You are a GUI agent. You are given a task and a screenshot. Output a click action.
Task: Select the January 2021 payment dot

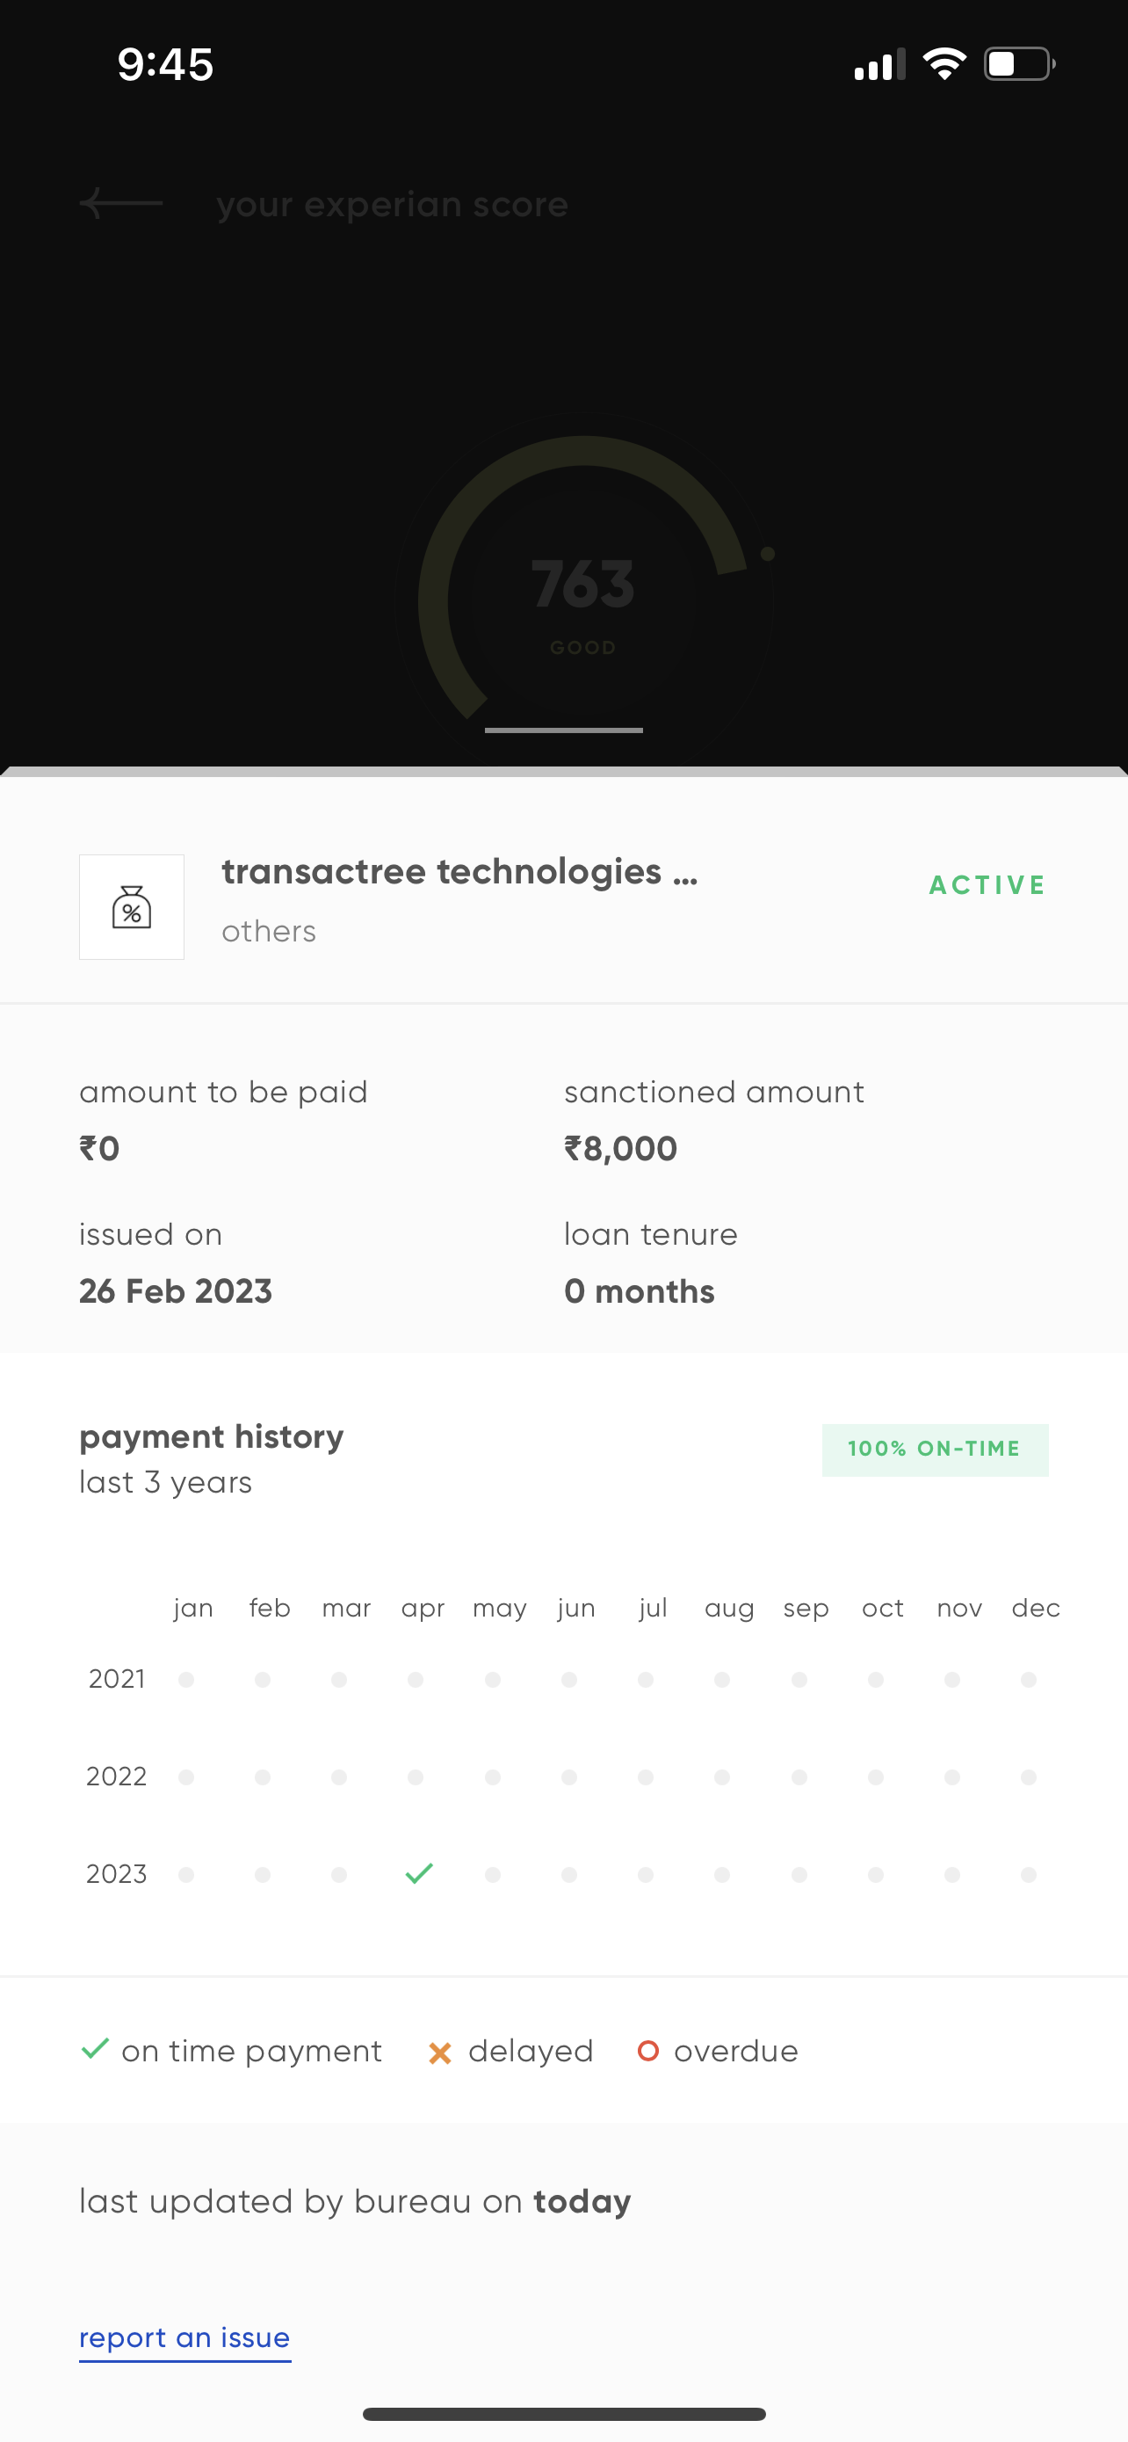click(x=186, y=1680)
